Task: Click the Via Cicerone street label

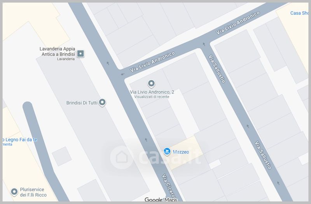Action: [169, 187]
